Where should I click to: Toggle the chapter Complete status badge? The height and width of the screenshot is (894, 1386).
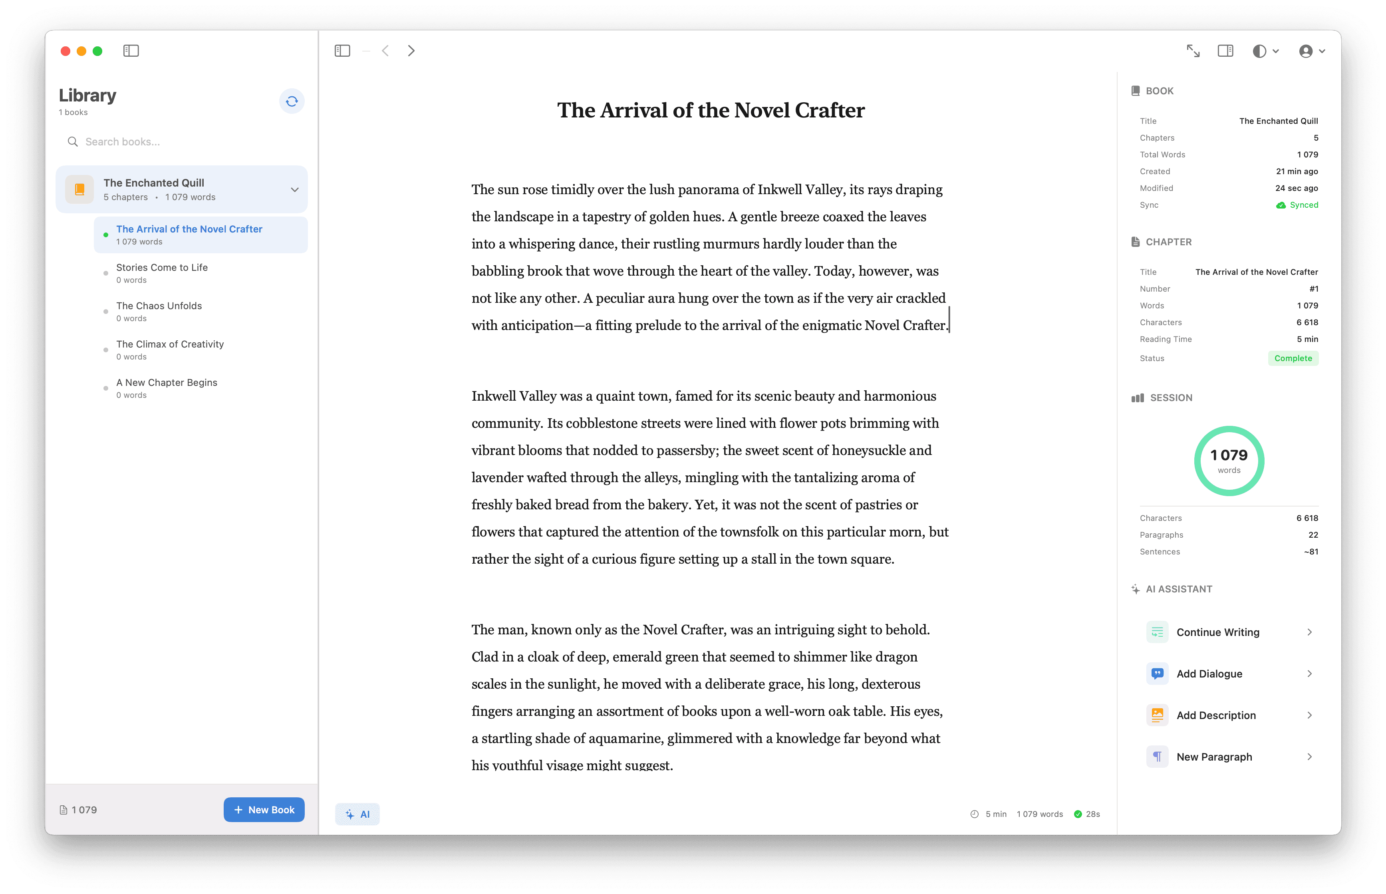tap(1293, 358)
